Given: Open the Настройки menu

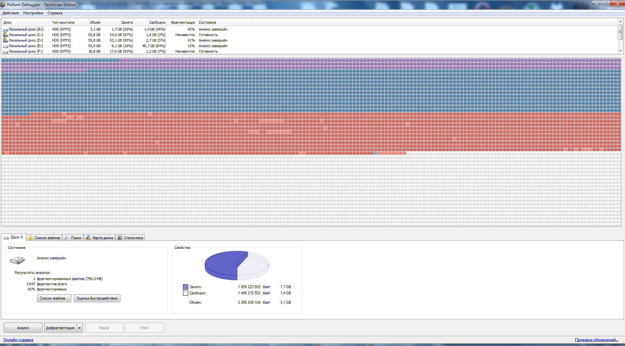Looking at the screenshot, I should coord(33,13).
